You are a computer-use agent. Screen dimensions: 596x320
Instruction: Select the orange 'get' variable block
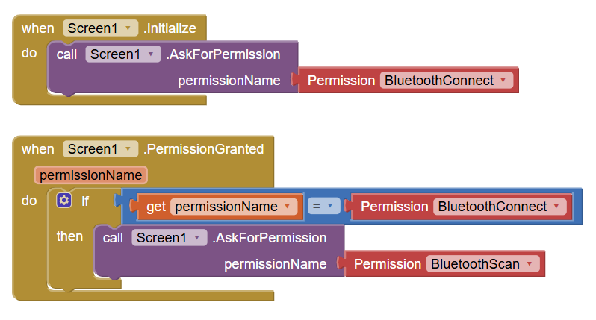[156, 207]
